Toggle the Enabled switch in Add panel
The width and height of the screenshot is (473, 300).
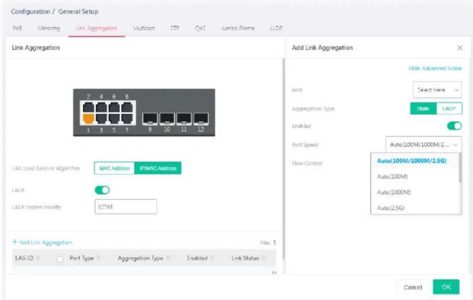pos(454,126)
